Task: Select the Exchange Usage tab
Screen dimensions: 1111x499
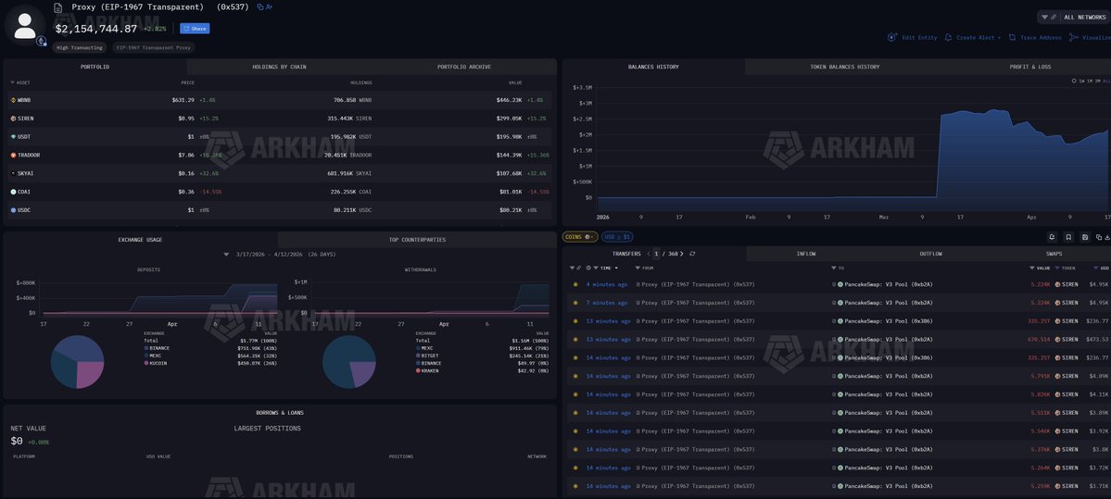Action: coord(140,240)
